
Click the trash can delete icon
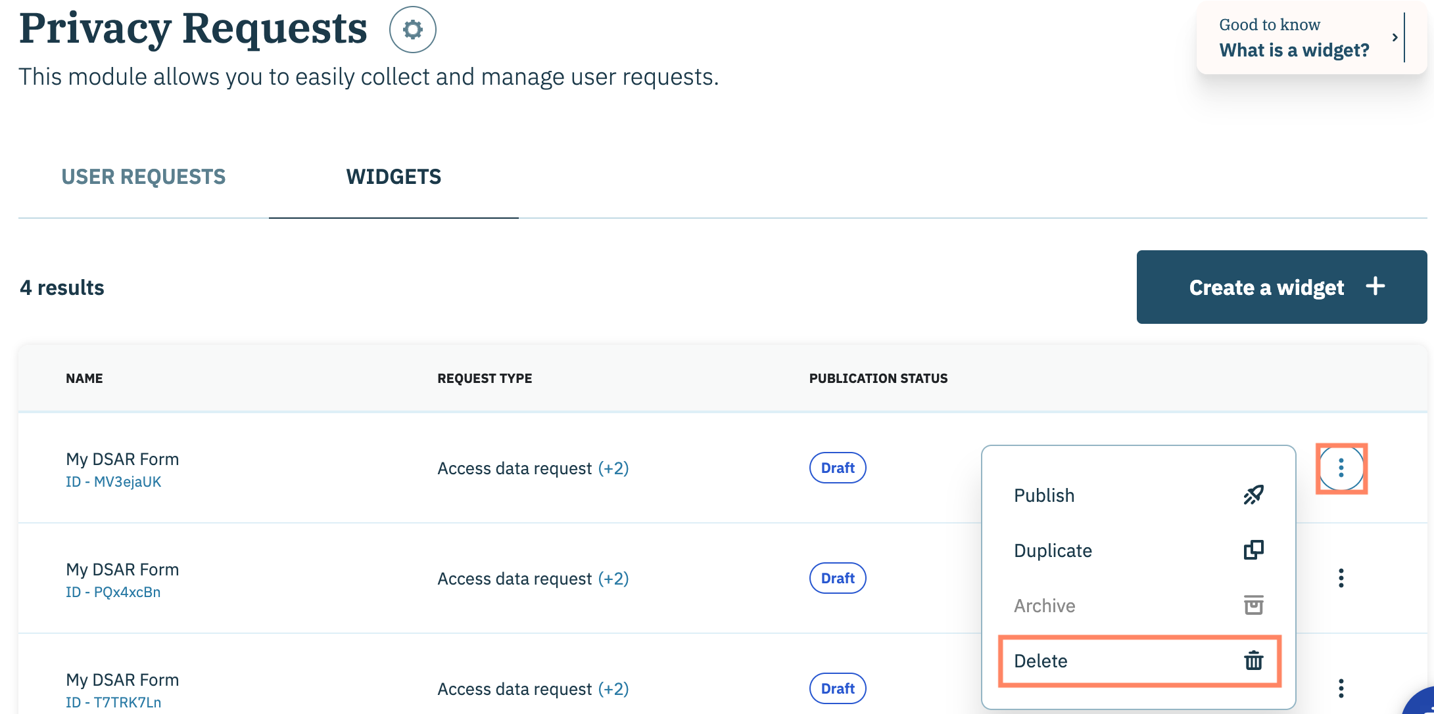pos(1253,660)
